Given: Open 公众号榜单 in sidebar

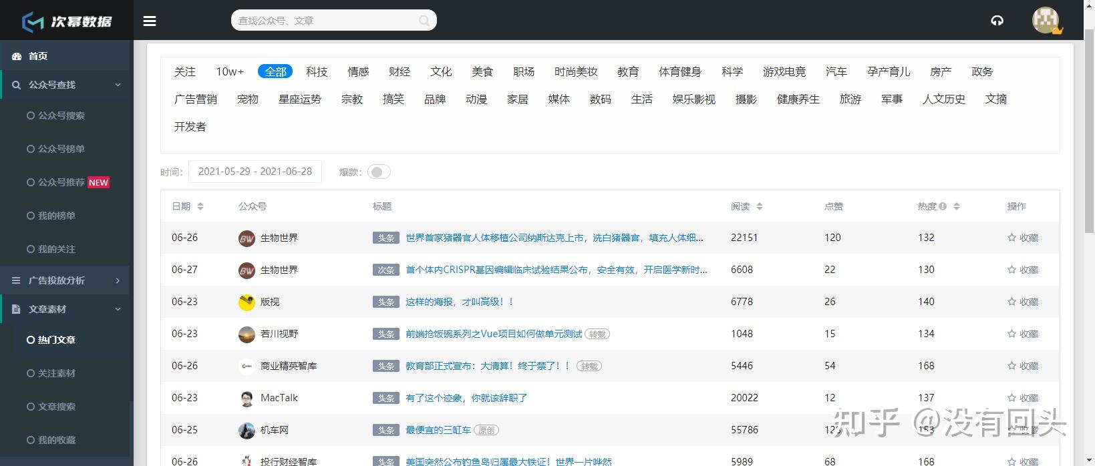Looking at the screenshot, I should pos(55,149).
